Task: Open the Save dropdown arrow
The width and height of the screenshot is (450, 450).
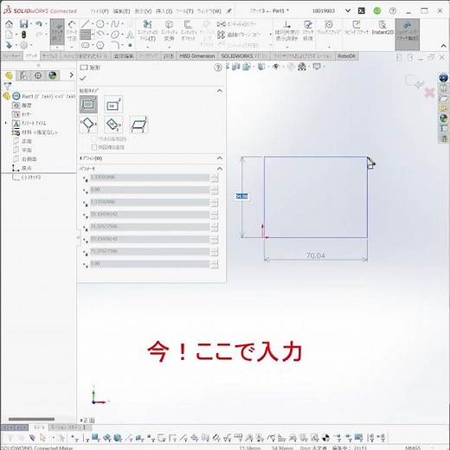Action: 31,24
